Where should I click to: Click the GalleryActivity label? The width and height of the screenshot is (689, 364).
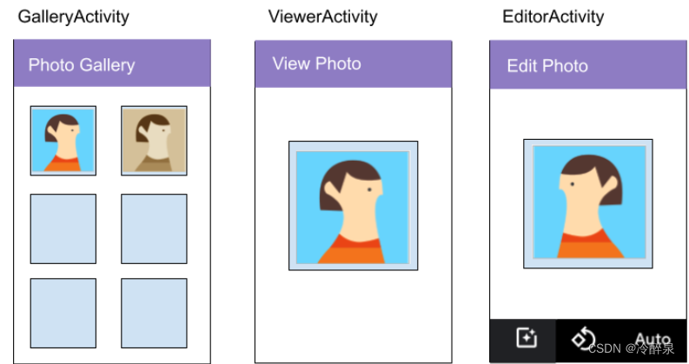[74, 17]
